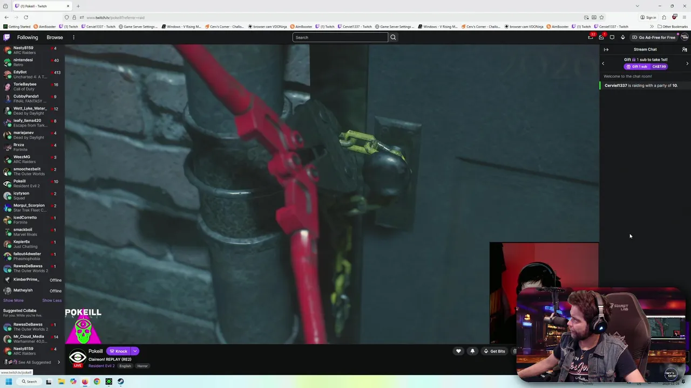Image resolution: width=691 pixels, height=388 pixels.
Task: Open the EdyBot channel
Action: pyautogui.click(x=32, y=74)
